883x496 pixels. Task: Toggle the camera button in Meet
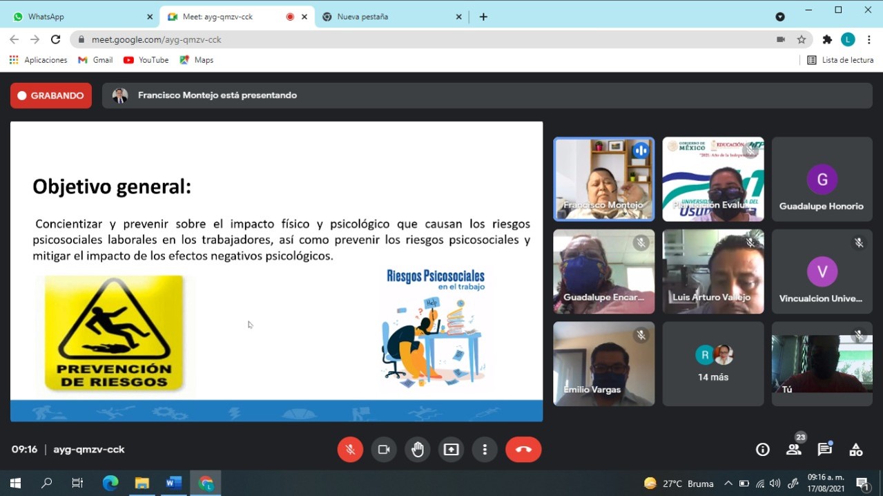tap(384, 450)
